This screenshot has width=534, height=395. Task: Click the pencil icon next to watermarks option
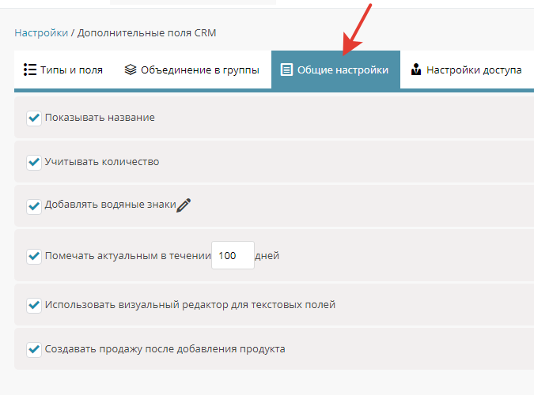[184, 205]
